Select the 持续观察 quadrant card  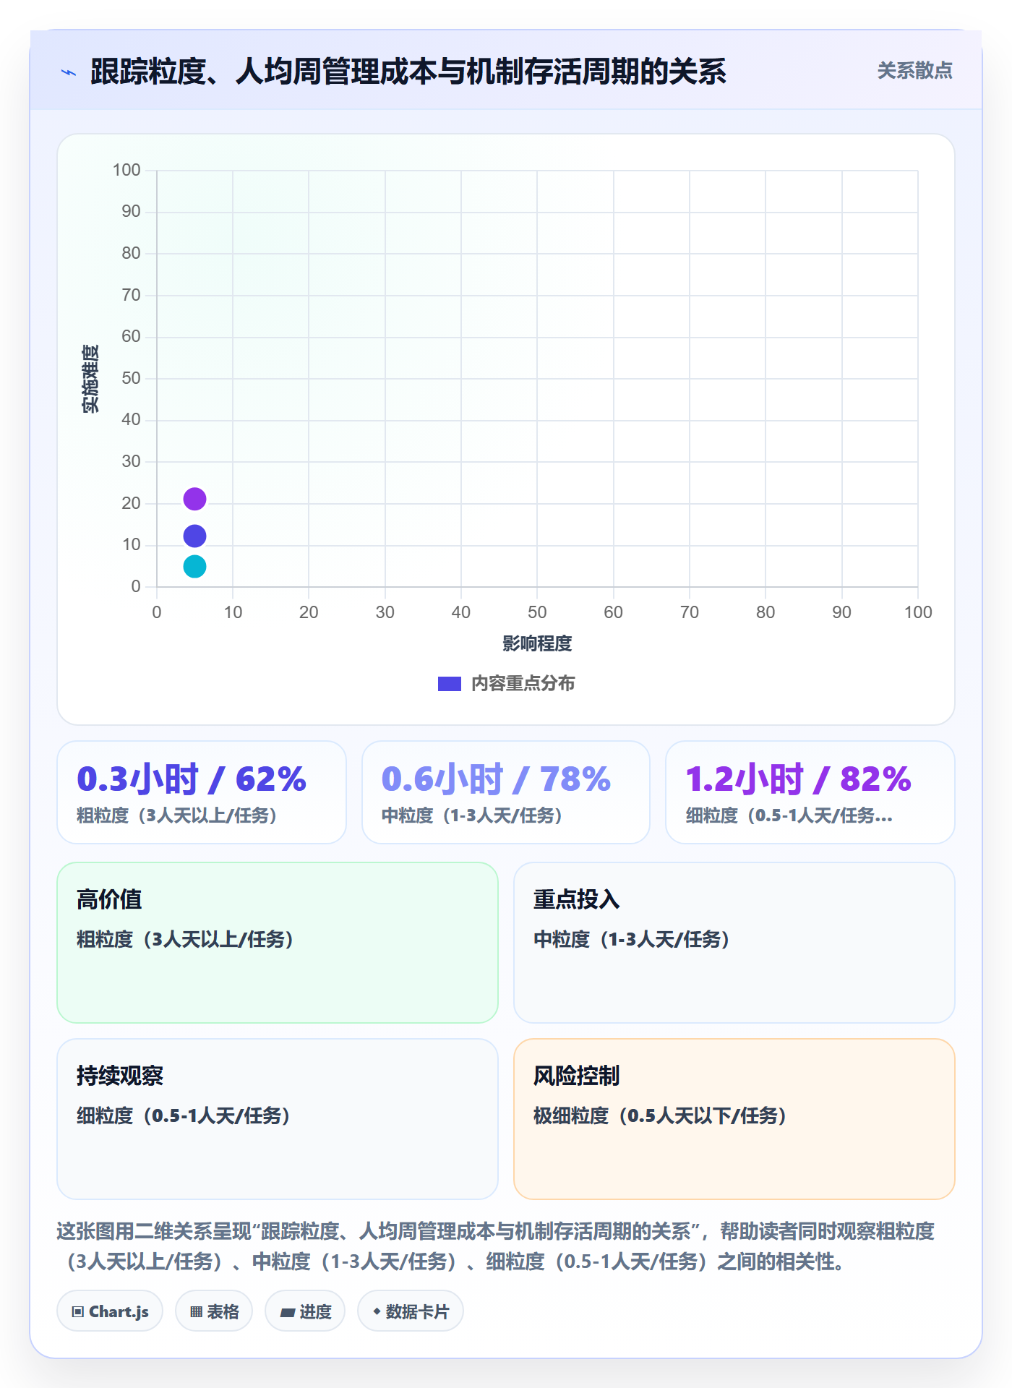pyautogui.click(x=278, y=1119)
